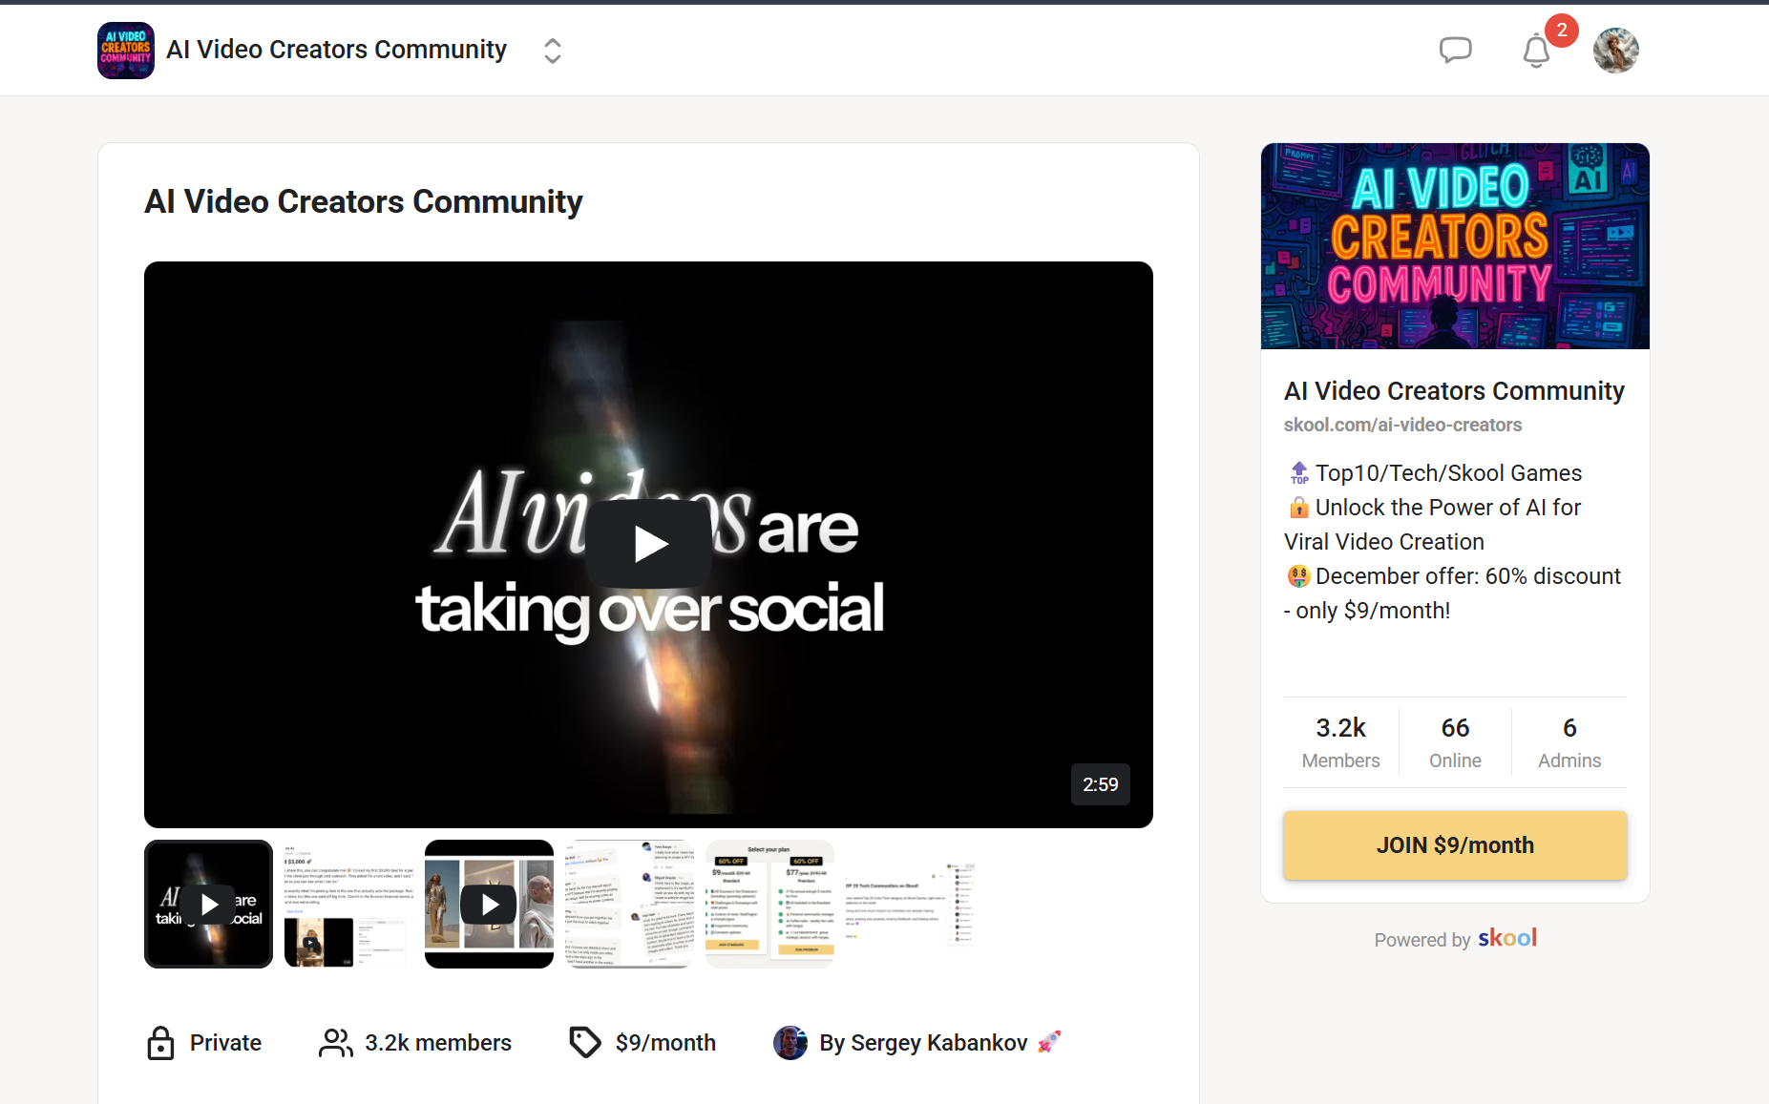Play the main community intro video
This screenshot has height=1104, width=1769.
(648, 543)
